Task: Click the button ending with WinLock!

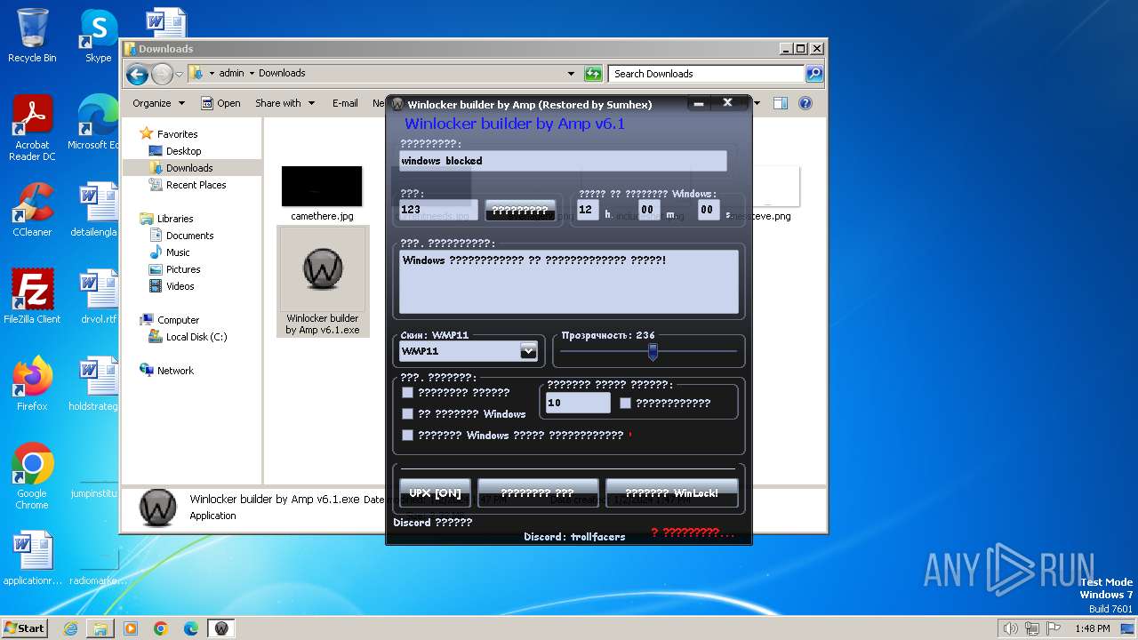Action: 671,492
